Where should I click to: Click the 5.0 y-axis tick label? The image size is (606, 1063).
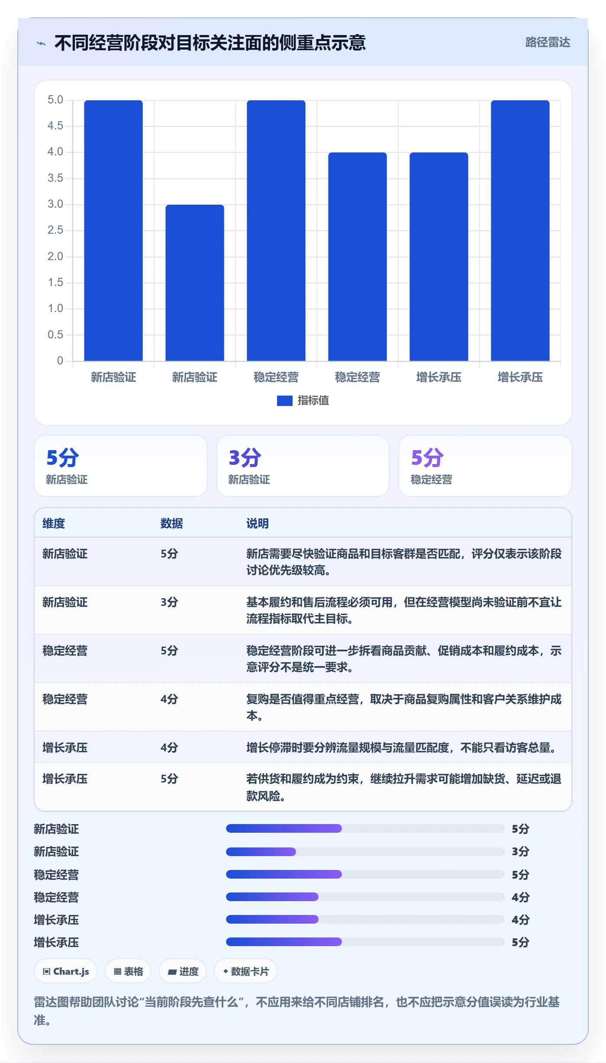(55, 100)
